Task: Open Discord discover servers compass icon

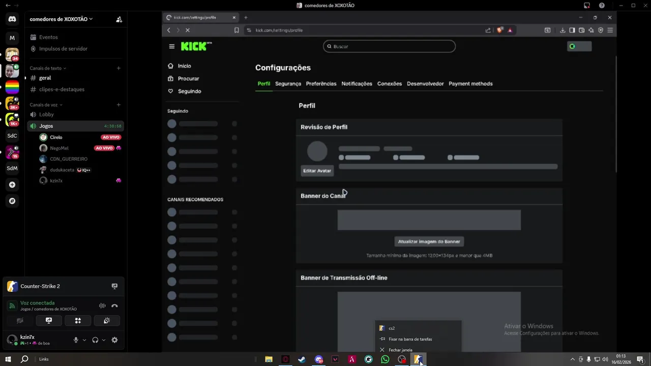Action: 12,201
